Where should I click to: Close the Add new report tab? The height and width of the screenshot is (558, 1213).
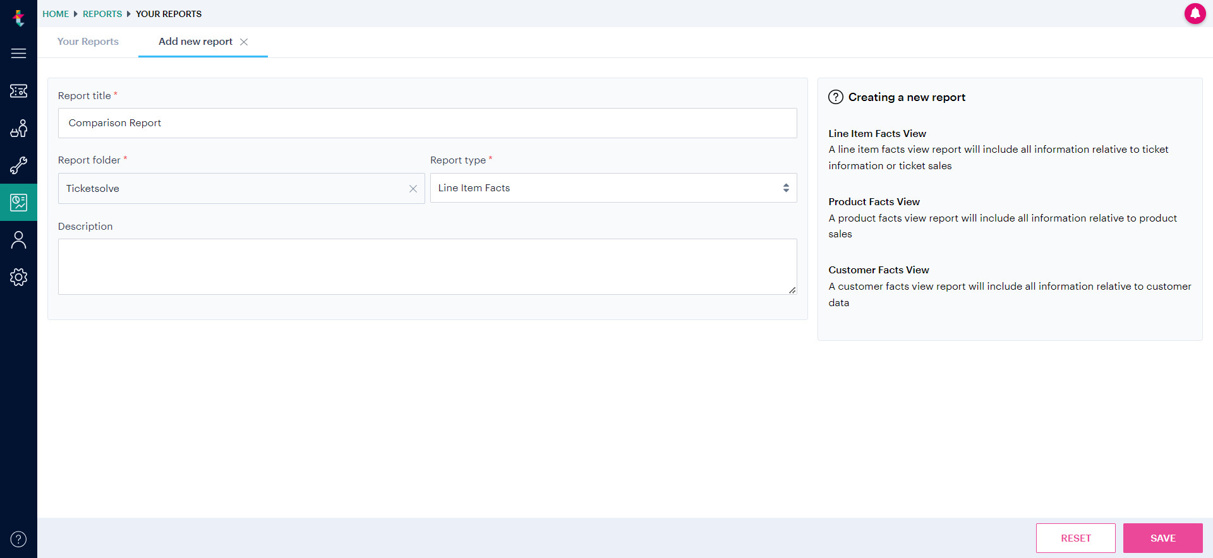point(244,42)
